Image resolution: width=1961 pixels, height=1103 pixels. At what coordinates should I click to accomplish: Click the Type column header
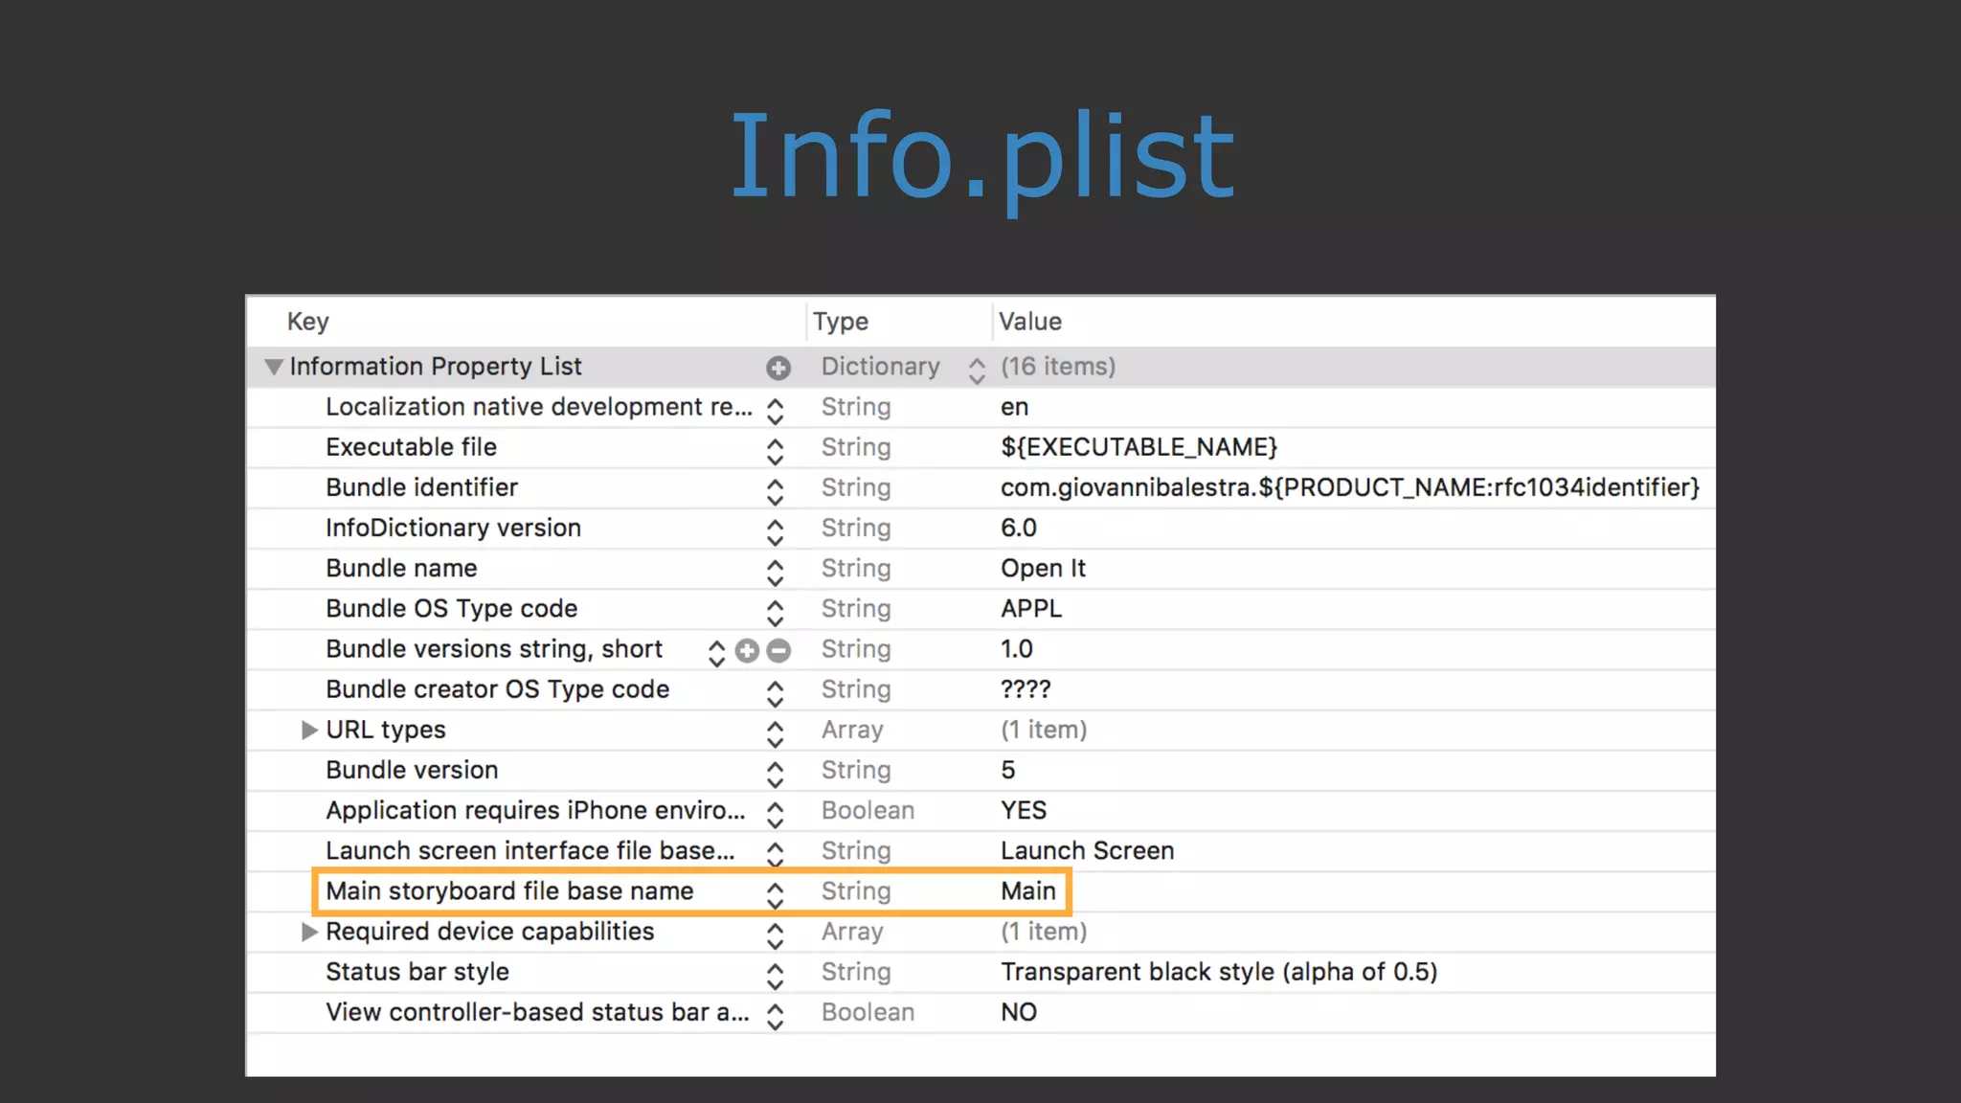[841, 322]
